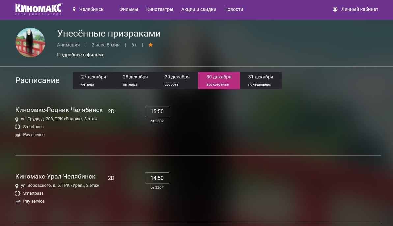Open the Киномакс-Родник Челябинск cinema page

(59, 110)
